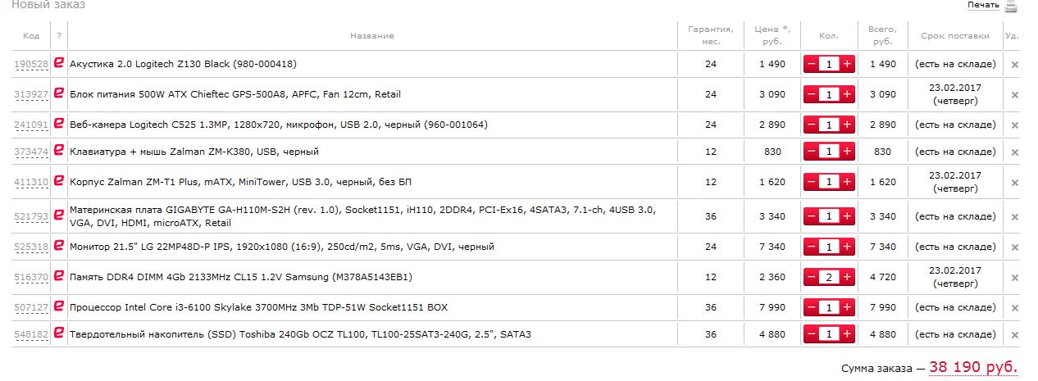Click the quantity field for Intel processor

pyautogui.click(x=829, y=307)
